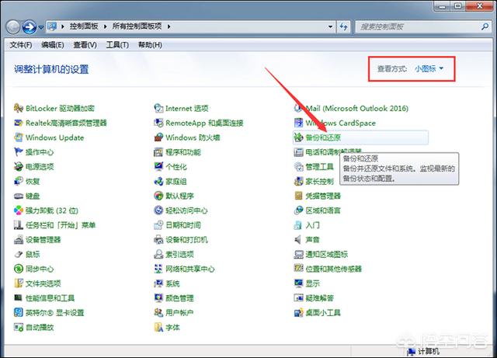Image resolution: width=497 pixels, height=358 pixels.
Task: Open the 字体 icon
Action: 158,327
